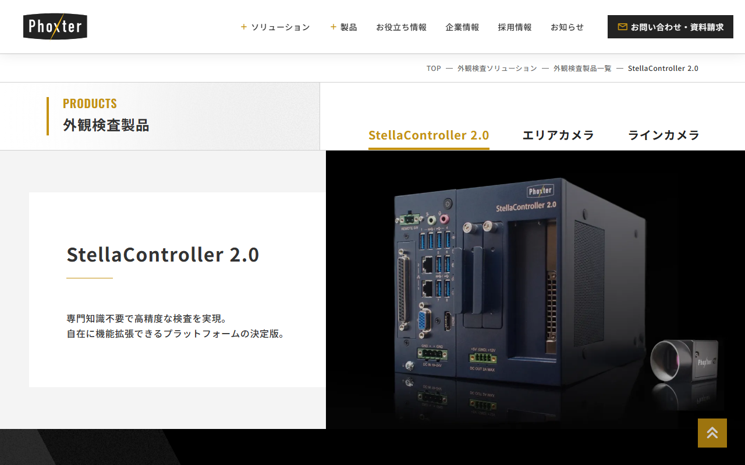745x465 pixels.
Task: Click the envelope icon in the contact button
Action: coord(622,27)
